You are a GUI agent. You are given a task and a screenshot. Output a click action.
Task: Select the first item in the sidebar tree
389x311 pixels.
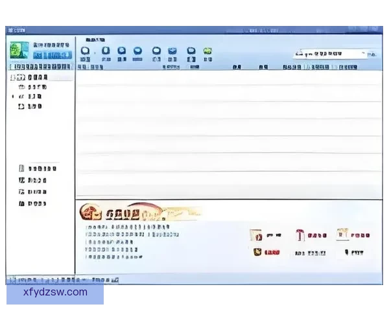point(31,76)
